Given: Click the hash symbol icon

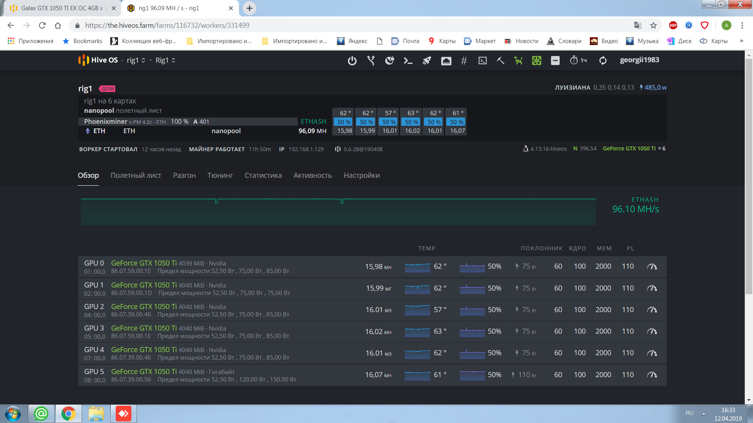Looking at the screenshot, I should [464, 60].
